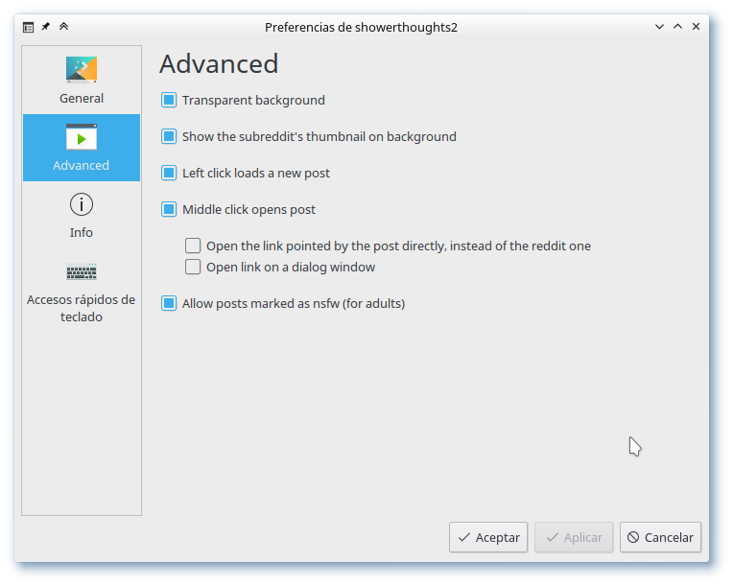Click Cancelar to discard changes
733x586 pixels.
pyautogui.click(x=660, y=537)
